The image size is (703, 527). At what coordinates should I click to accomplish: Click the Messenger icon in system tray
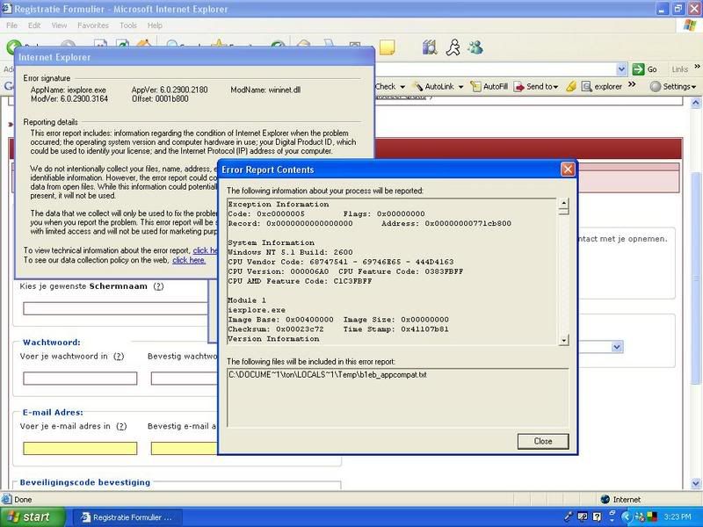click(640, 516)
